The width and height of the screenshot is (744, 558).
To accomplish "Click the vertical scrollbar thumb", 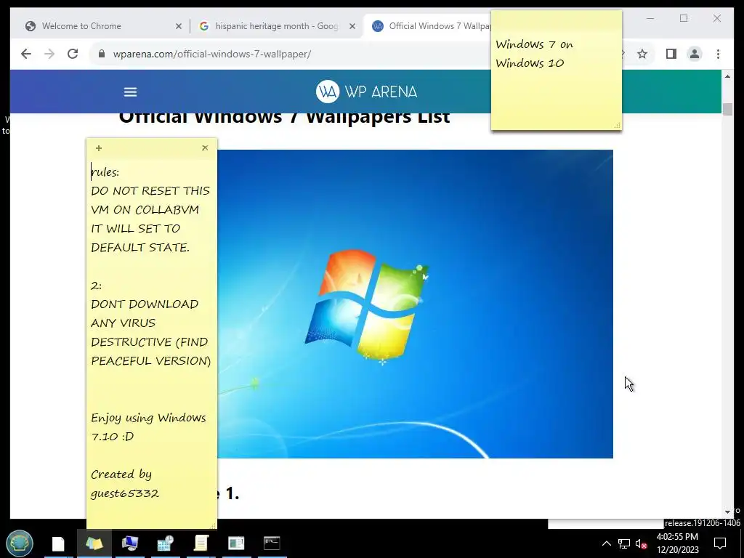I will click(x=727, y=109).
